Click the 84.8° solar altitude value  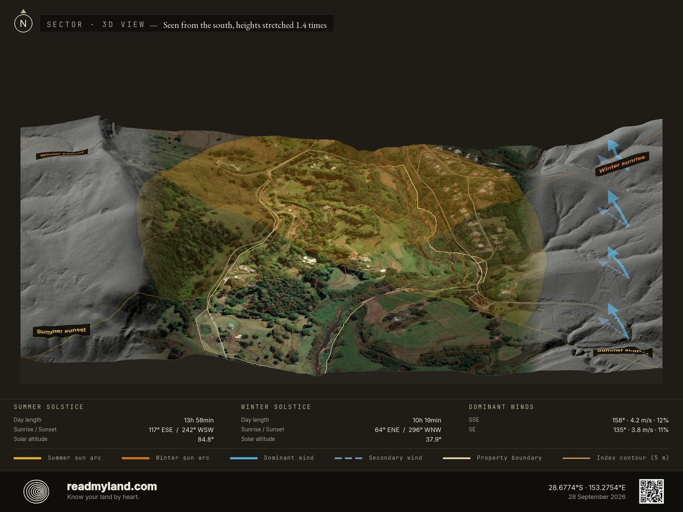click(206, 439)
